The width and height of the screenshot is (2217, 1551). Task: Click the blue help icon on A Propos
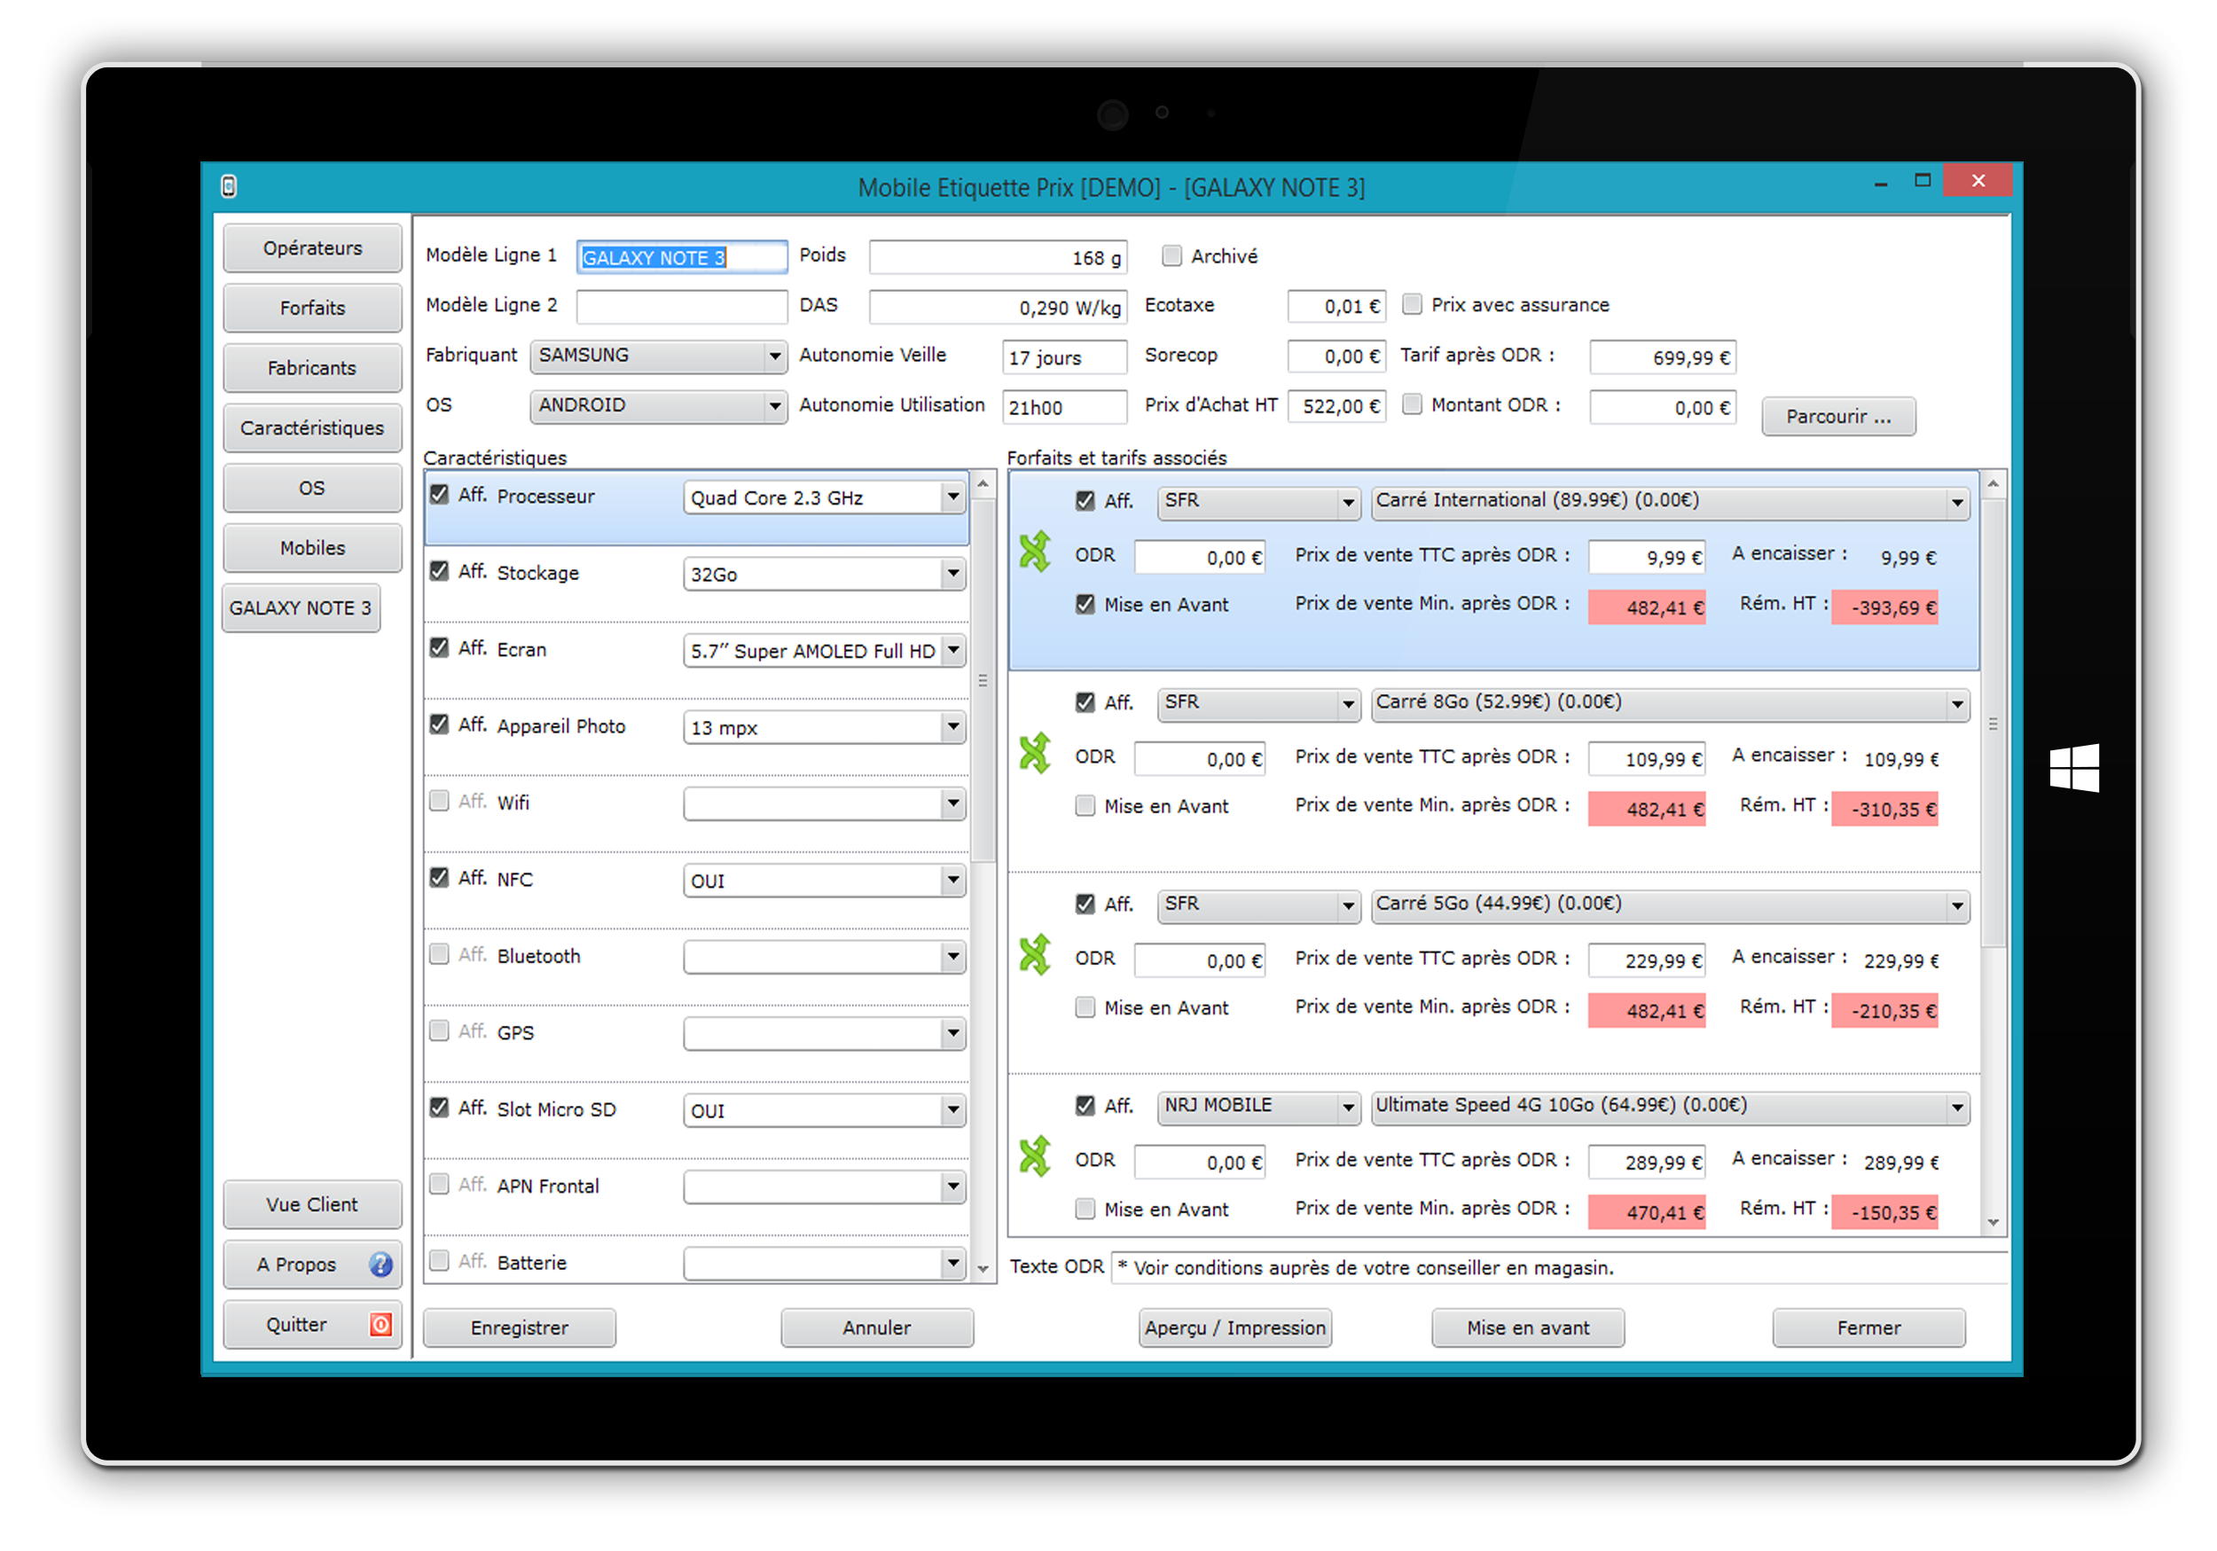click(x=380, y=1265)
